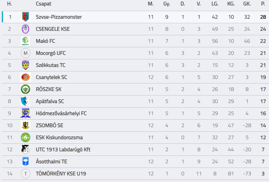Open the ESK Kiskundorozsma green ball logo
This screenshot has height=182, width=269.
pyautogui.click(x=26, y=137)
